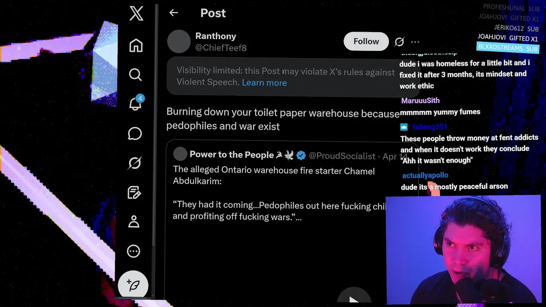The image size is (546, 307).
Task: Open the sidebar More circle menu
Action: 134,251
